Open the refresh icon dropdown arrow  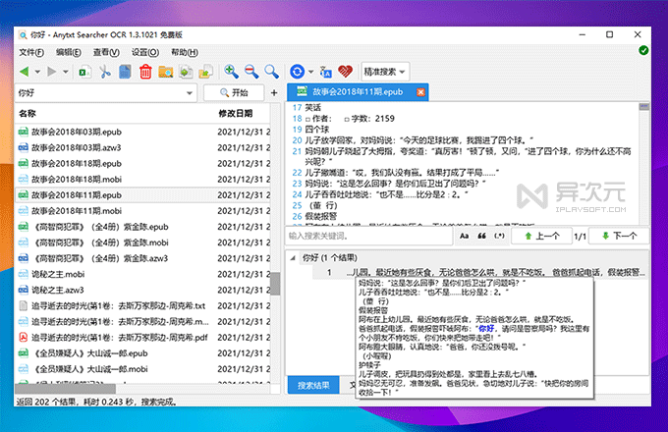[311, 72]
